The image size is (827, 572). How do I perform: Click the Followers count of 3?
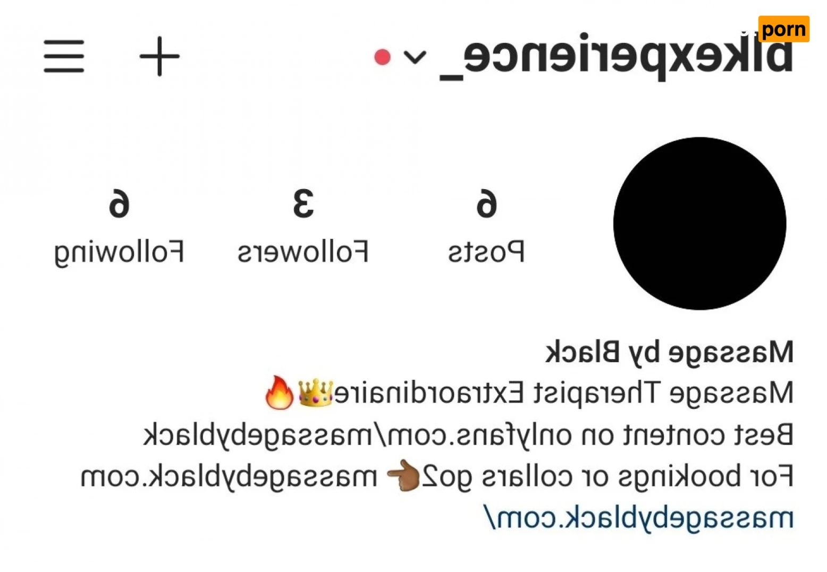click(303, 203)
